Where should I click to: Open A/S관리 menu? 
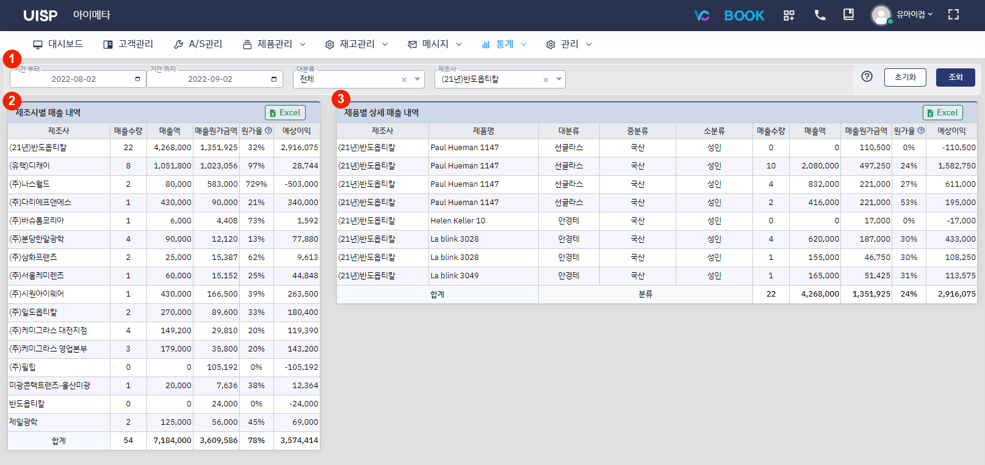198,44
